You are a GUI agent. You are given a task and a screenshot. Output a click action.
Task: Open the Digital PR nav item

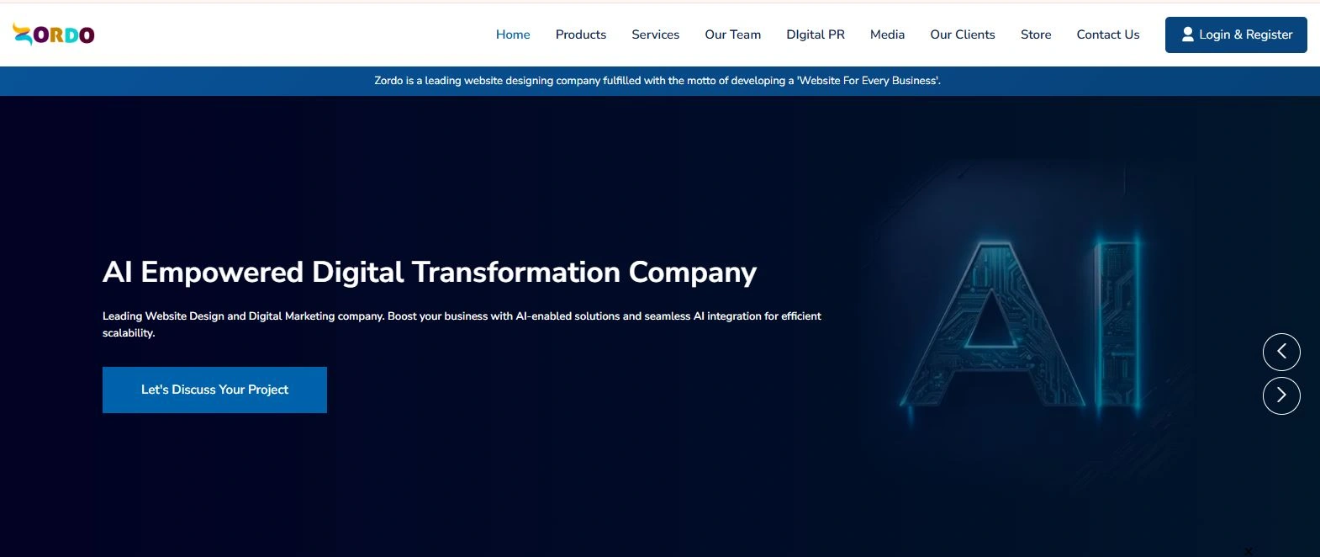815,34
